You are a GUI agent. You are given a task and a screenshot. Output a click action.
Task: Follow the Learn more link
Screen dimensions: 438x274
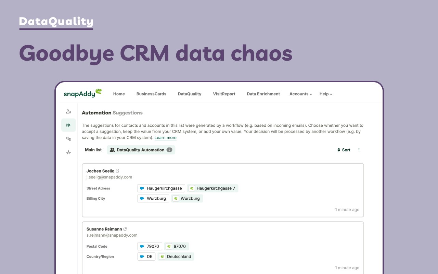(x=165, y=138)
